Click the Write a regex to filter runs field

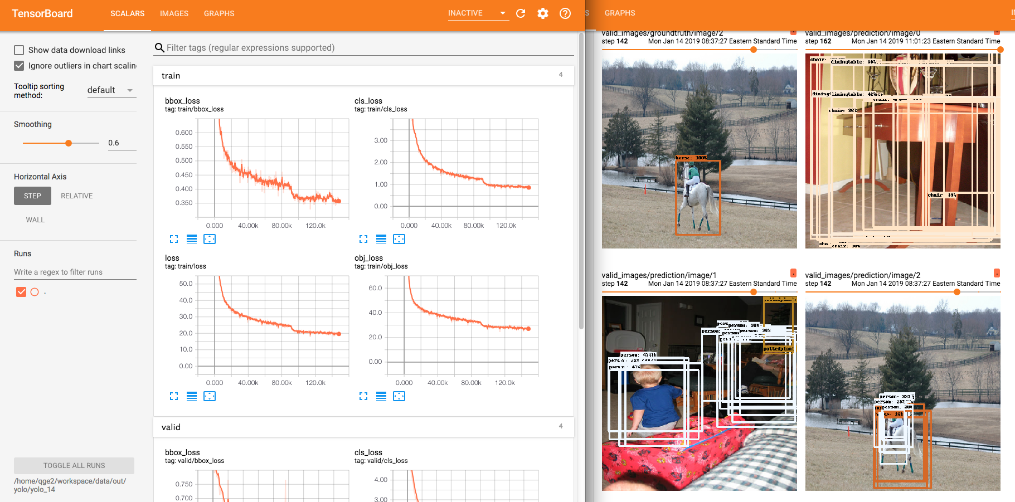(75, 272)
